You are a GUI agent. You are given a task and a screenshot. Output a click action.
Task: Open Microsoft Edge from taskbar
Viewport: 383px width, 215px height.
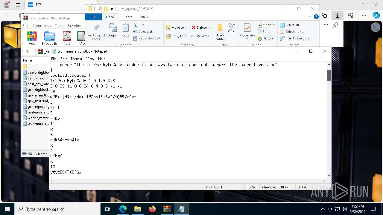pos(123,209)
